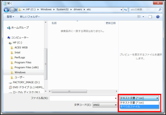Open the recent locations dropdown arrow
Screen dimensions: 166x115
point(16,10)
